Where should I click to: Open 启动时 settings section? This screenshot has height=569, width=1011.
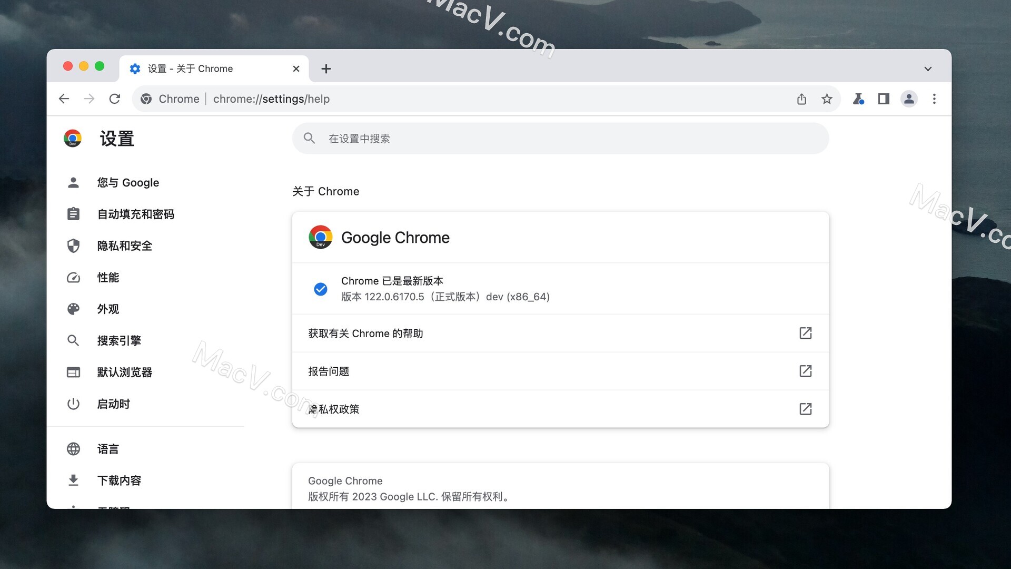pyautogui.click(x=113, y=404)
